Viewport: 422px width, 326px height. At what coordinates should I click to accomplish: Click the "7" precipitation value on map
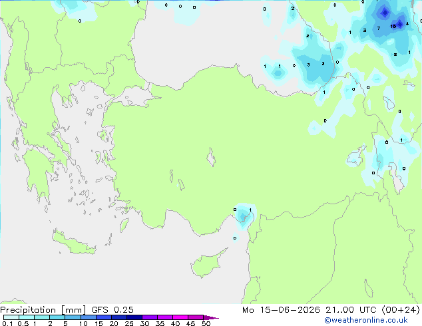click(x=379, y=28)
